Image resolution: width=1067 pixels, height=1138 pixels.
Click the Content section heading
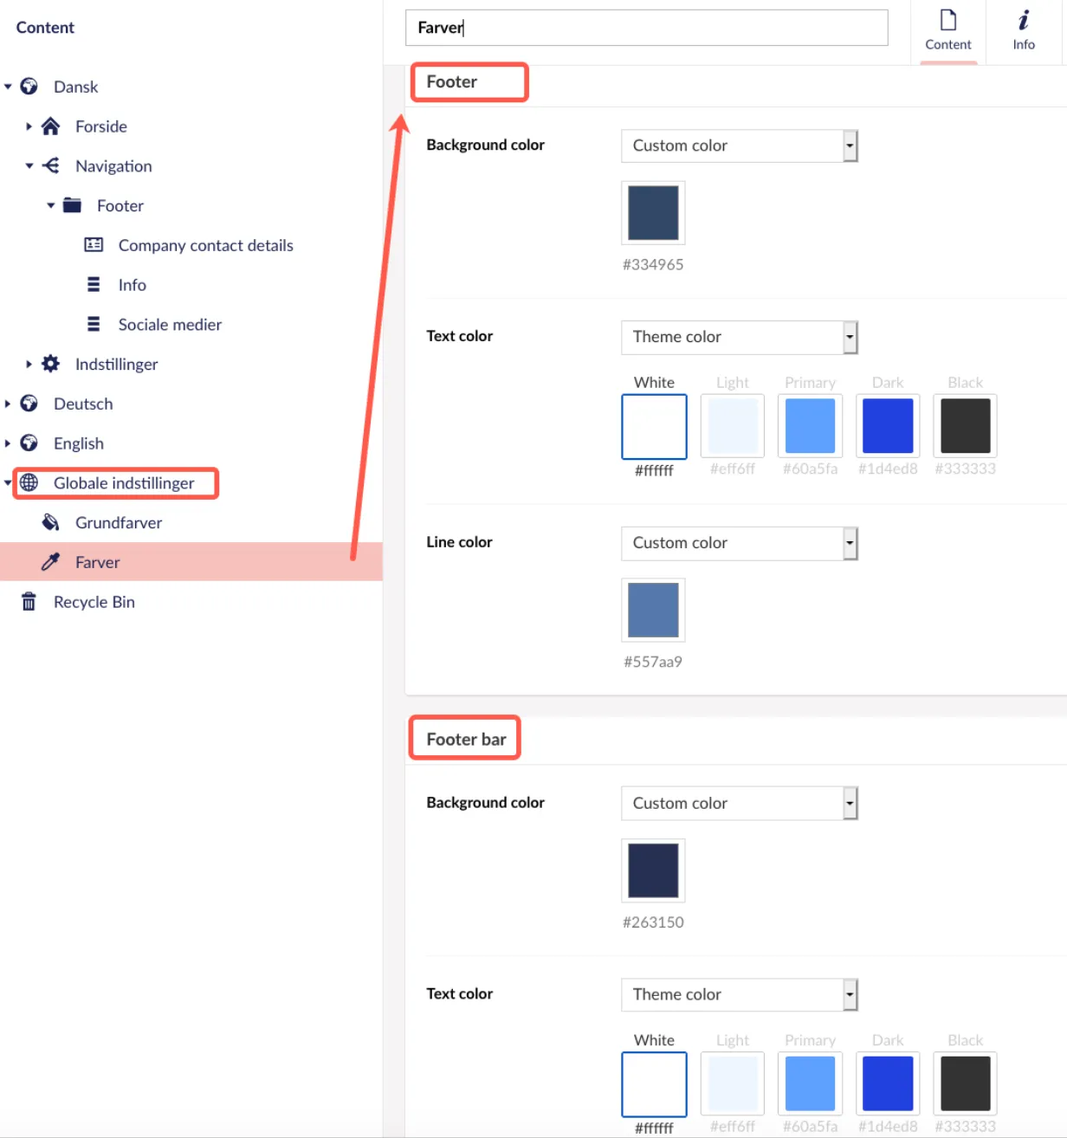[45, 28]
